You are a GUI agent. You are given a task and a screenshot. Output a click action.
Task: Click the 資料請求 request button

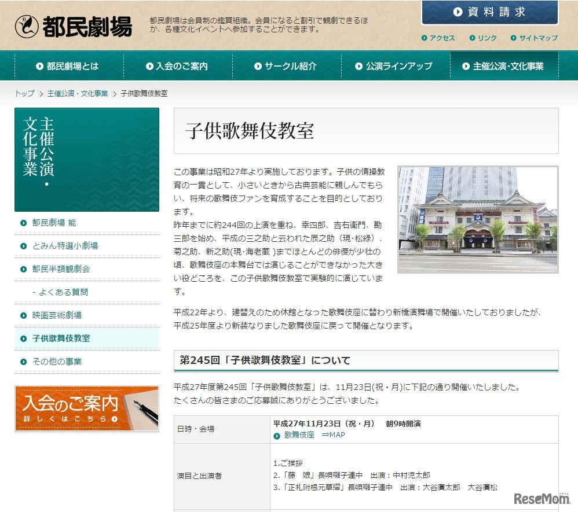tap(489, 12)
